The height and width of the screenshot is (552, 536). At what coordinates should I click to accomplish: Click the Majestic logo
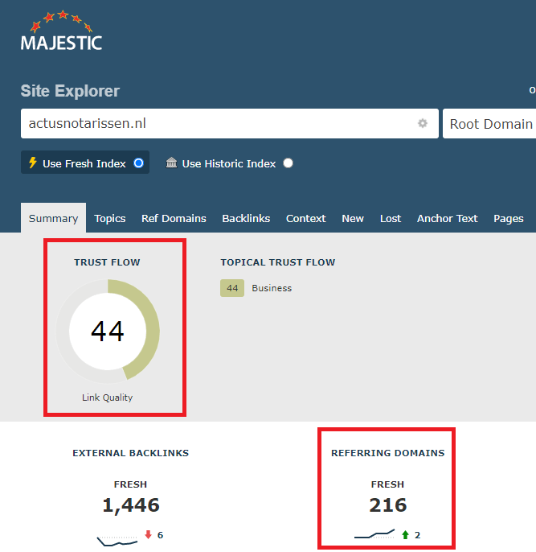tap(61, 32)
